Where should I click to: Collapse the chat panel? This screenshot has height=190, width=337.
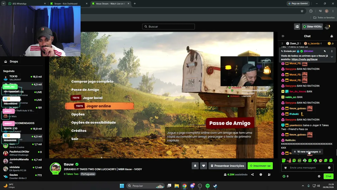[x=283, y=36]
